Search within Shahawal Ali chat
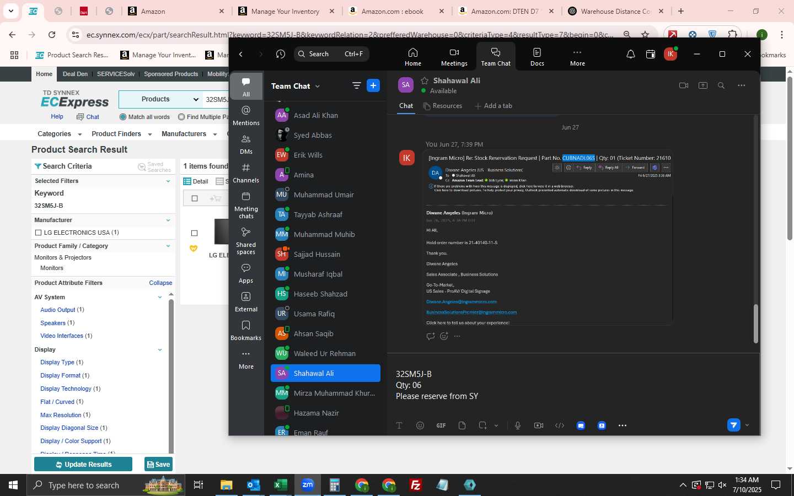The height and width of the screenshot is (496, 794). [x=721, y=85]
